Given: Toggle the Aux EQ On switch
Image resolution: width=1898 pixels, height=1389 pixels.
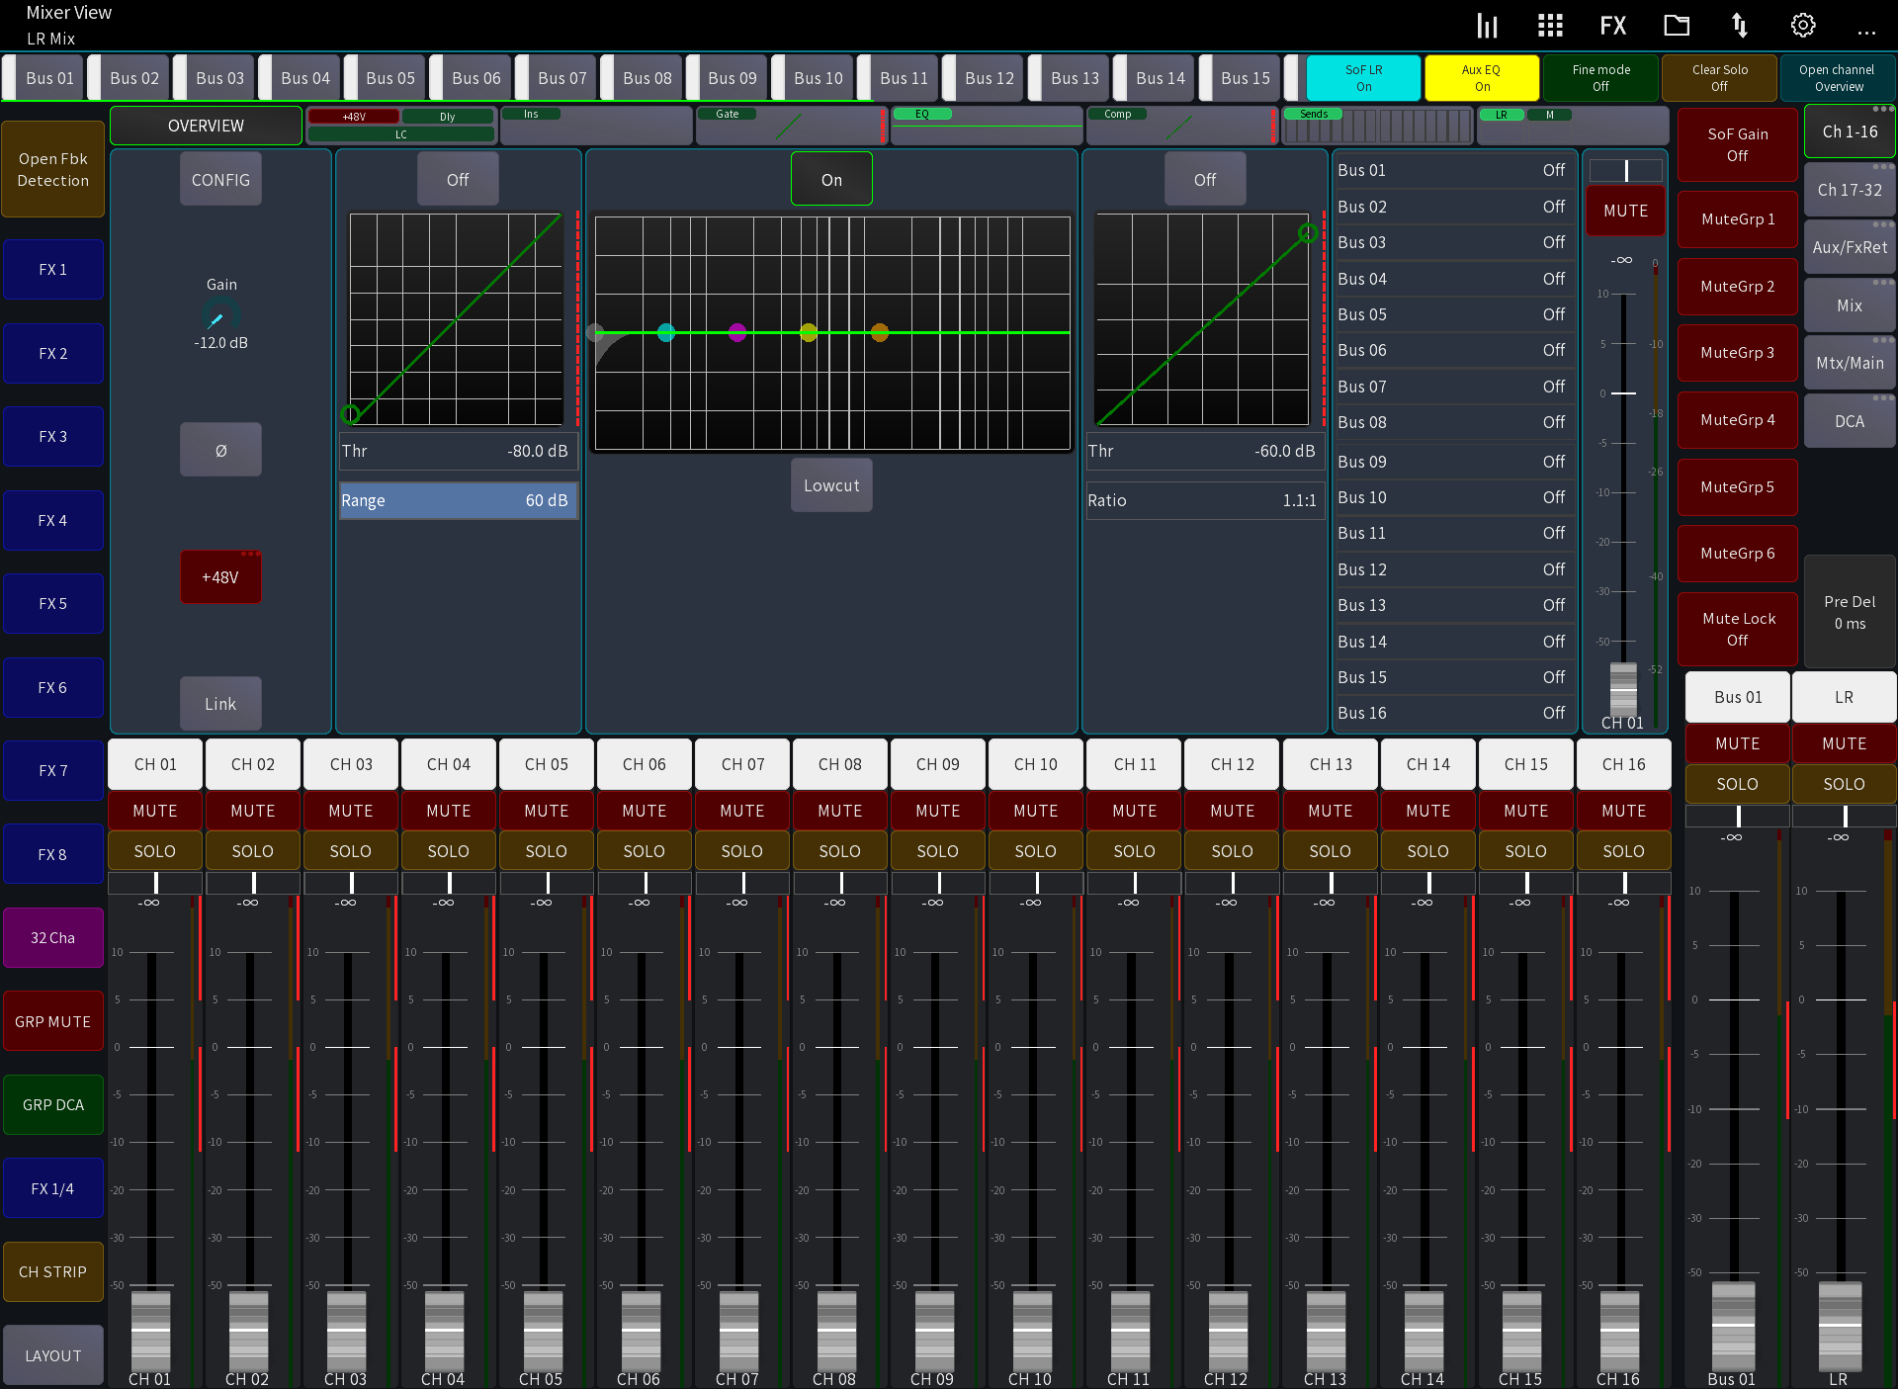Looking at the screenshot, I should (x=1481, y=77).
